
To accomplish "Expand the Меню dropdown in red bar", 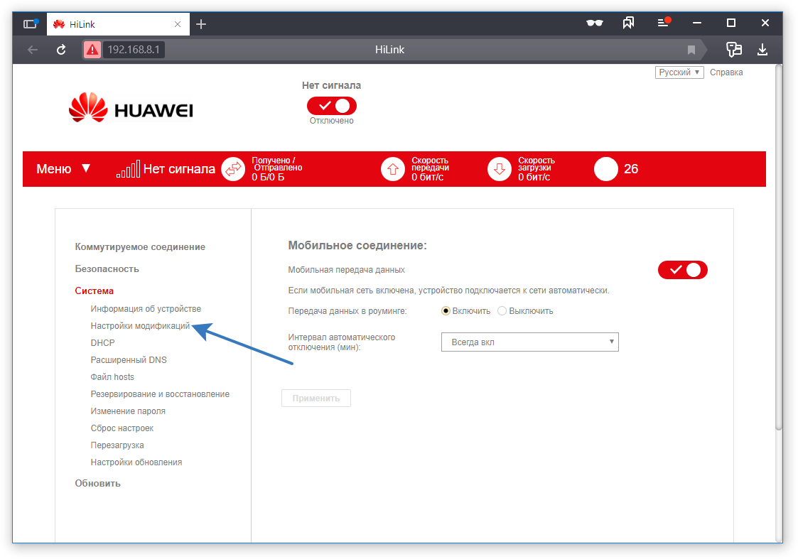I will pyautogui.click(x=63, y=169).
